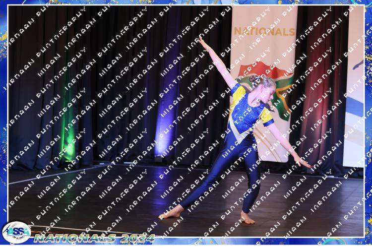Click the round ASSA logo badge

(16, 232)
